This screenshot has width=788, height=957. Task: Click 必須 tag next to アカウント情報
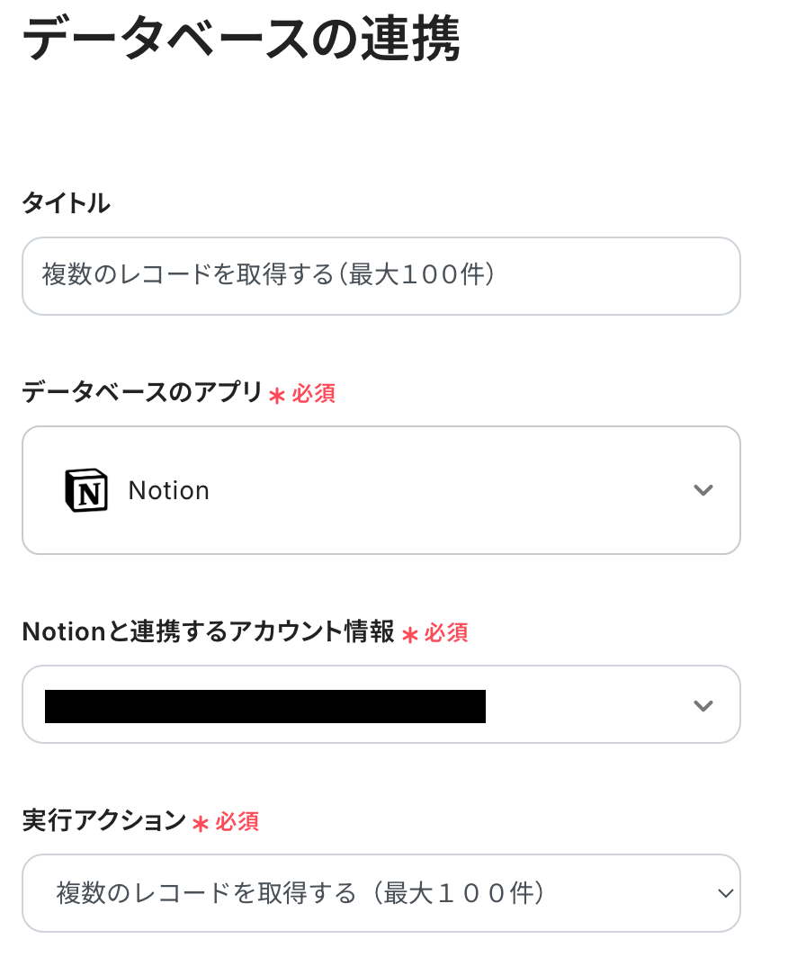point(447,633)
